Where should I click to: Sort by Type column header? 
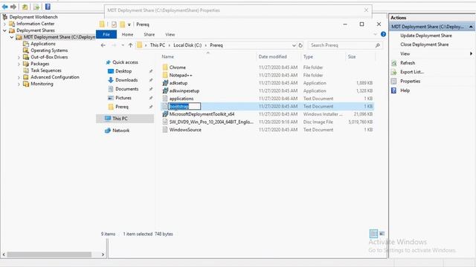(308, 56)
